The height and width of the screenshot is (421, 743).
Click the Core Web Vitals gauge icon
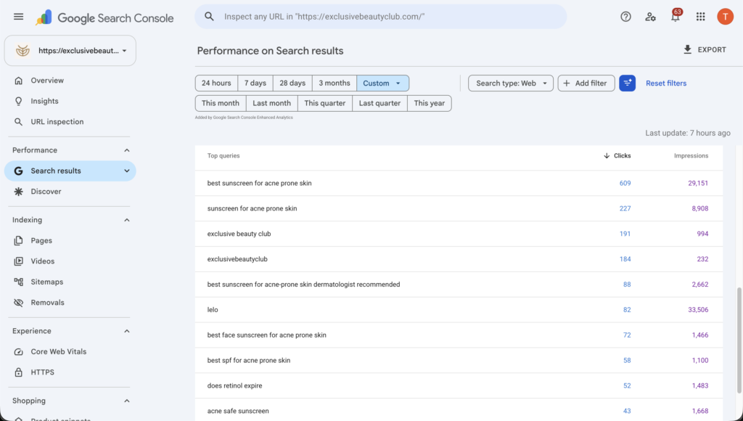pos(18,352)
